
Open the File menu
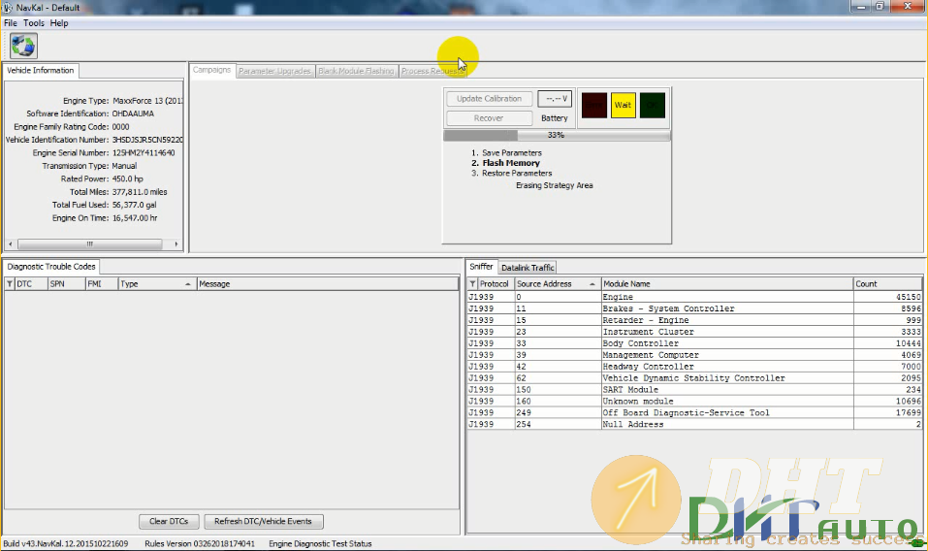click(11, 23)
